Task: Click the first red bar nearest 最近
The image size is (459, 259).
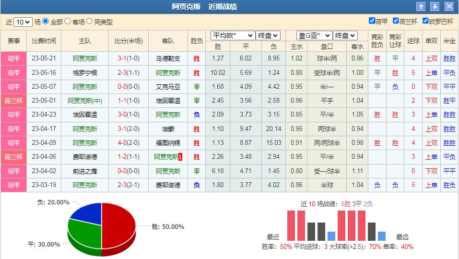Action: tap(291, 225)
